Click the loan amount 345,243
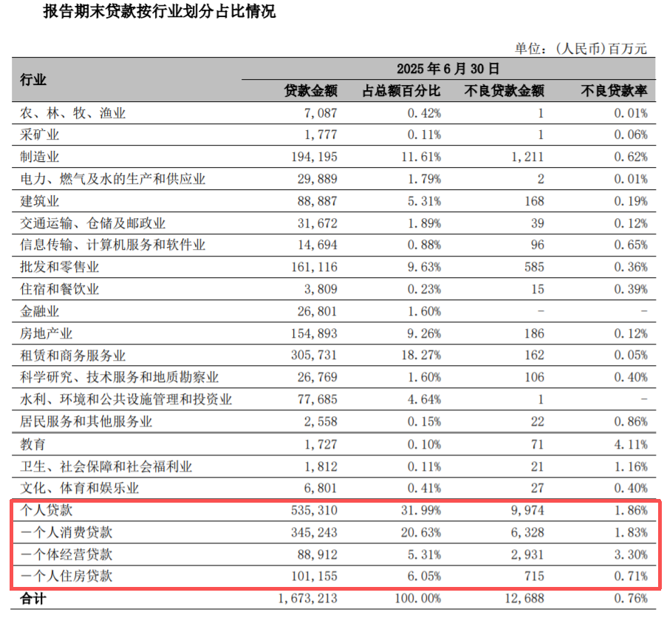This screenshot has height=618, width=667. [x=314, y=532]
